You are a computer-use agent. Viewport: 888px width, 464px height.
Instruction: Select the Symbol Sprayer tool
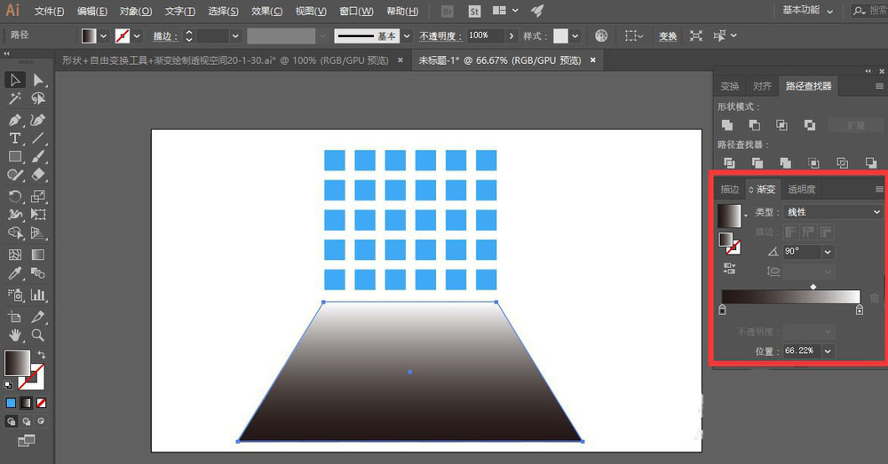tap(15, 295)
